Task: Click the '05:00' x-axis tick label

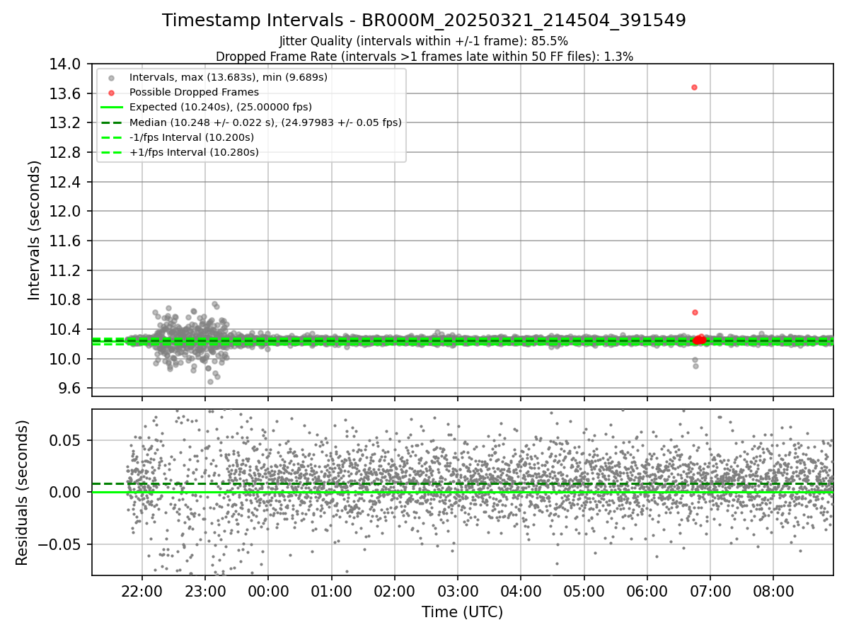Action: (584, 592)
